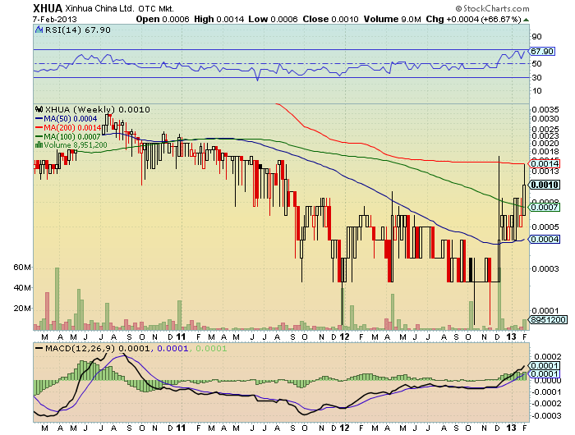The height and width of the screenshot is (435, 575).
Task: Click the boxed 67.90 RSI axis tag
Action: (x=542, y=51)
